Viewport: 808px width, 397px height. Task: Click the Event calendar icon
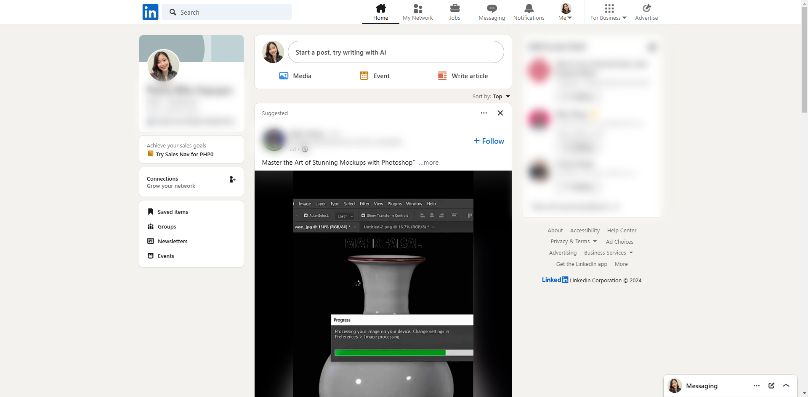tap(364, 76)
